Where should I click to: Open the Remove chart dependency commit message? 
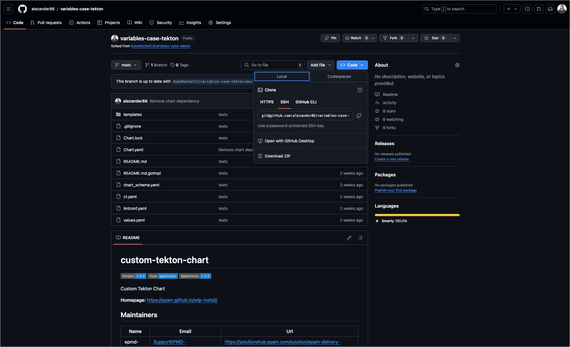click(174, 101)
